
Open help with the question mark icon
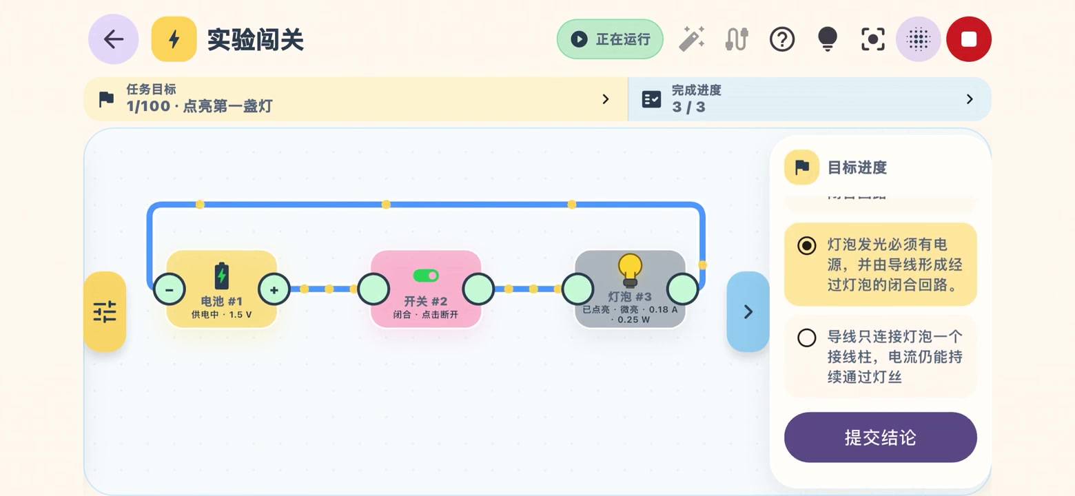point(782,39)
